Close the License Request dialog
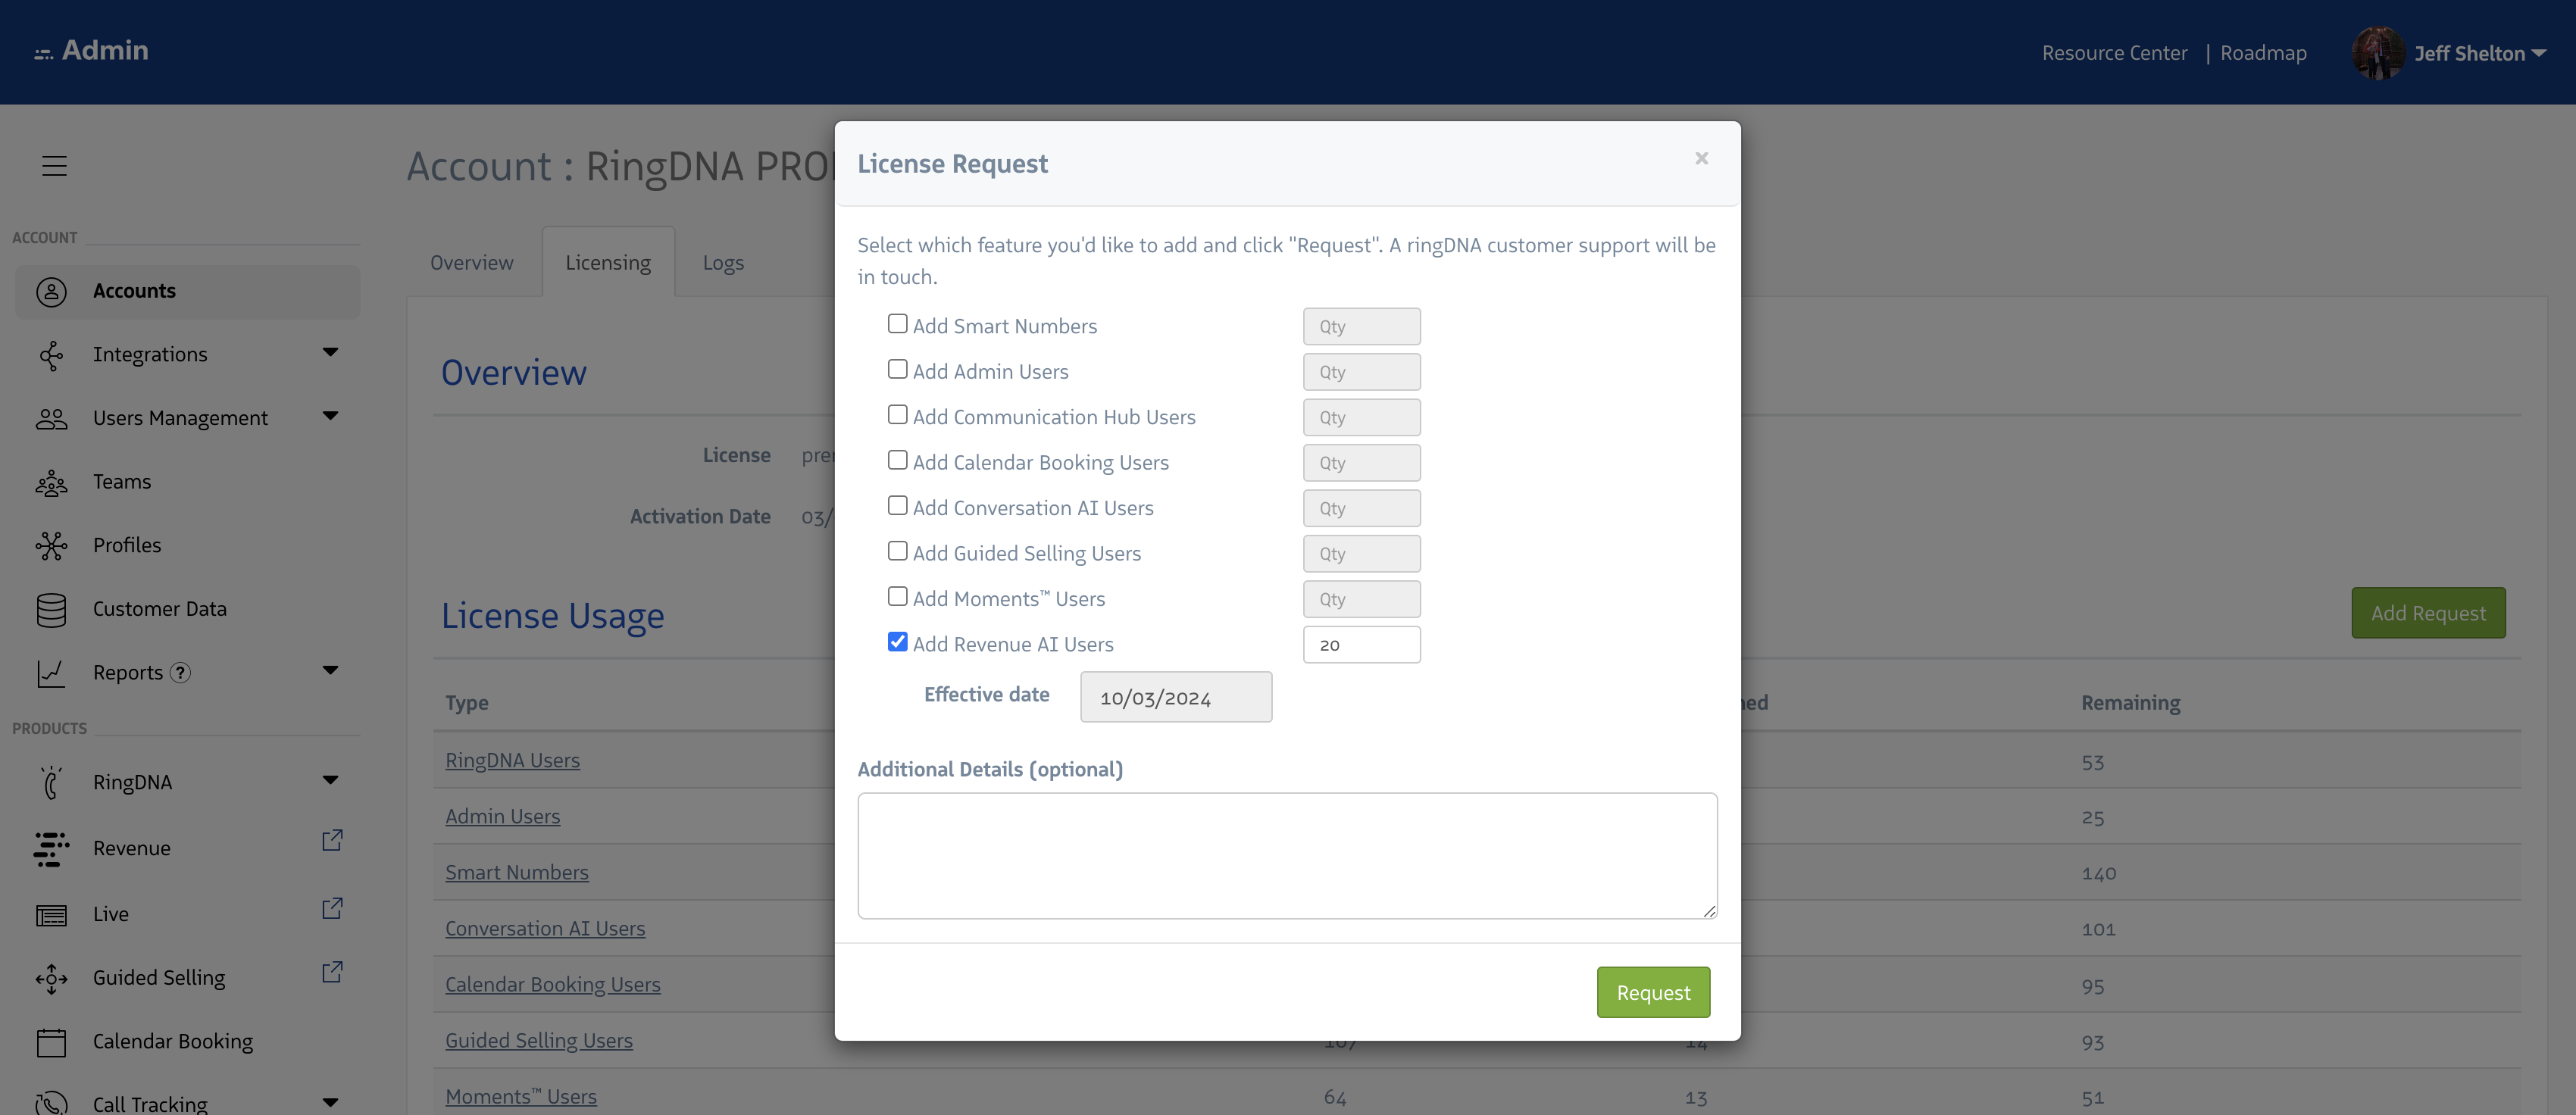The height and width of the screenshot is (1115, 2576). pos(1701,159)
